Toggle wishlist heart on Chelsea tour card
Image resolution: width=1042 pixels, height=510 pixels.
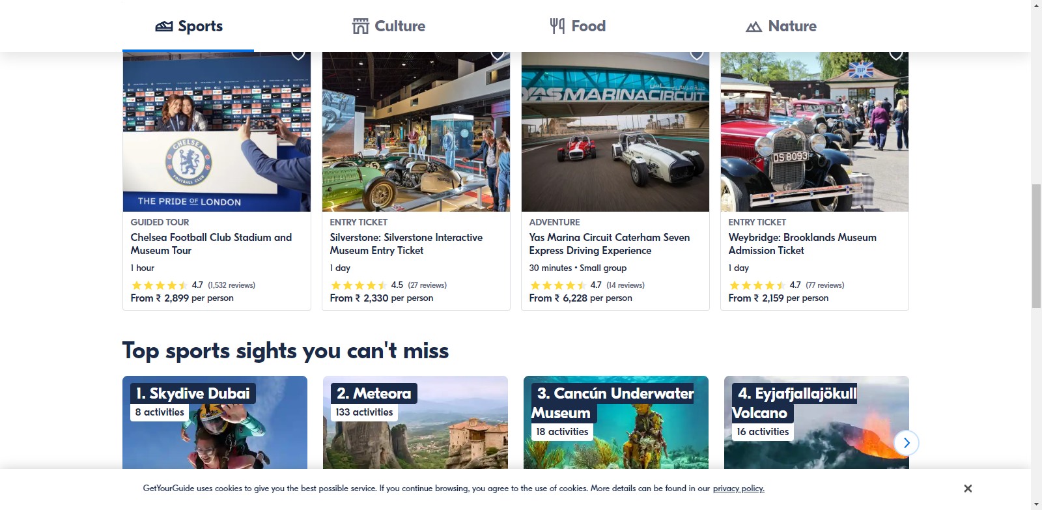click(x=298, y=55)
